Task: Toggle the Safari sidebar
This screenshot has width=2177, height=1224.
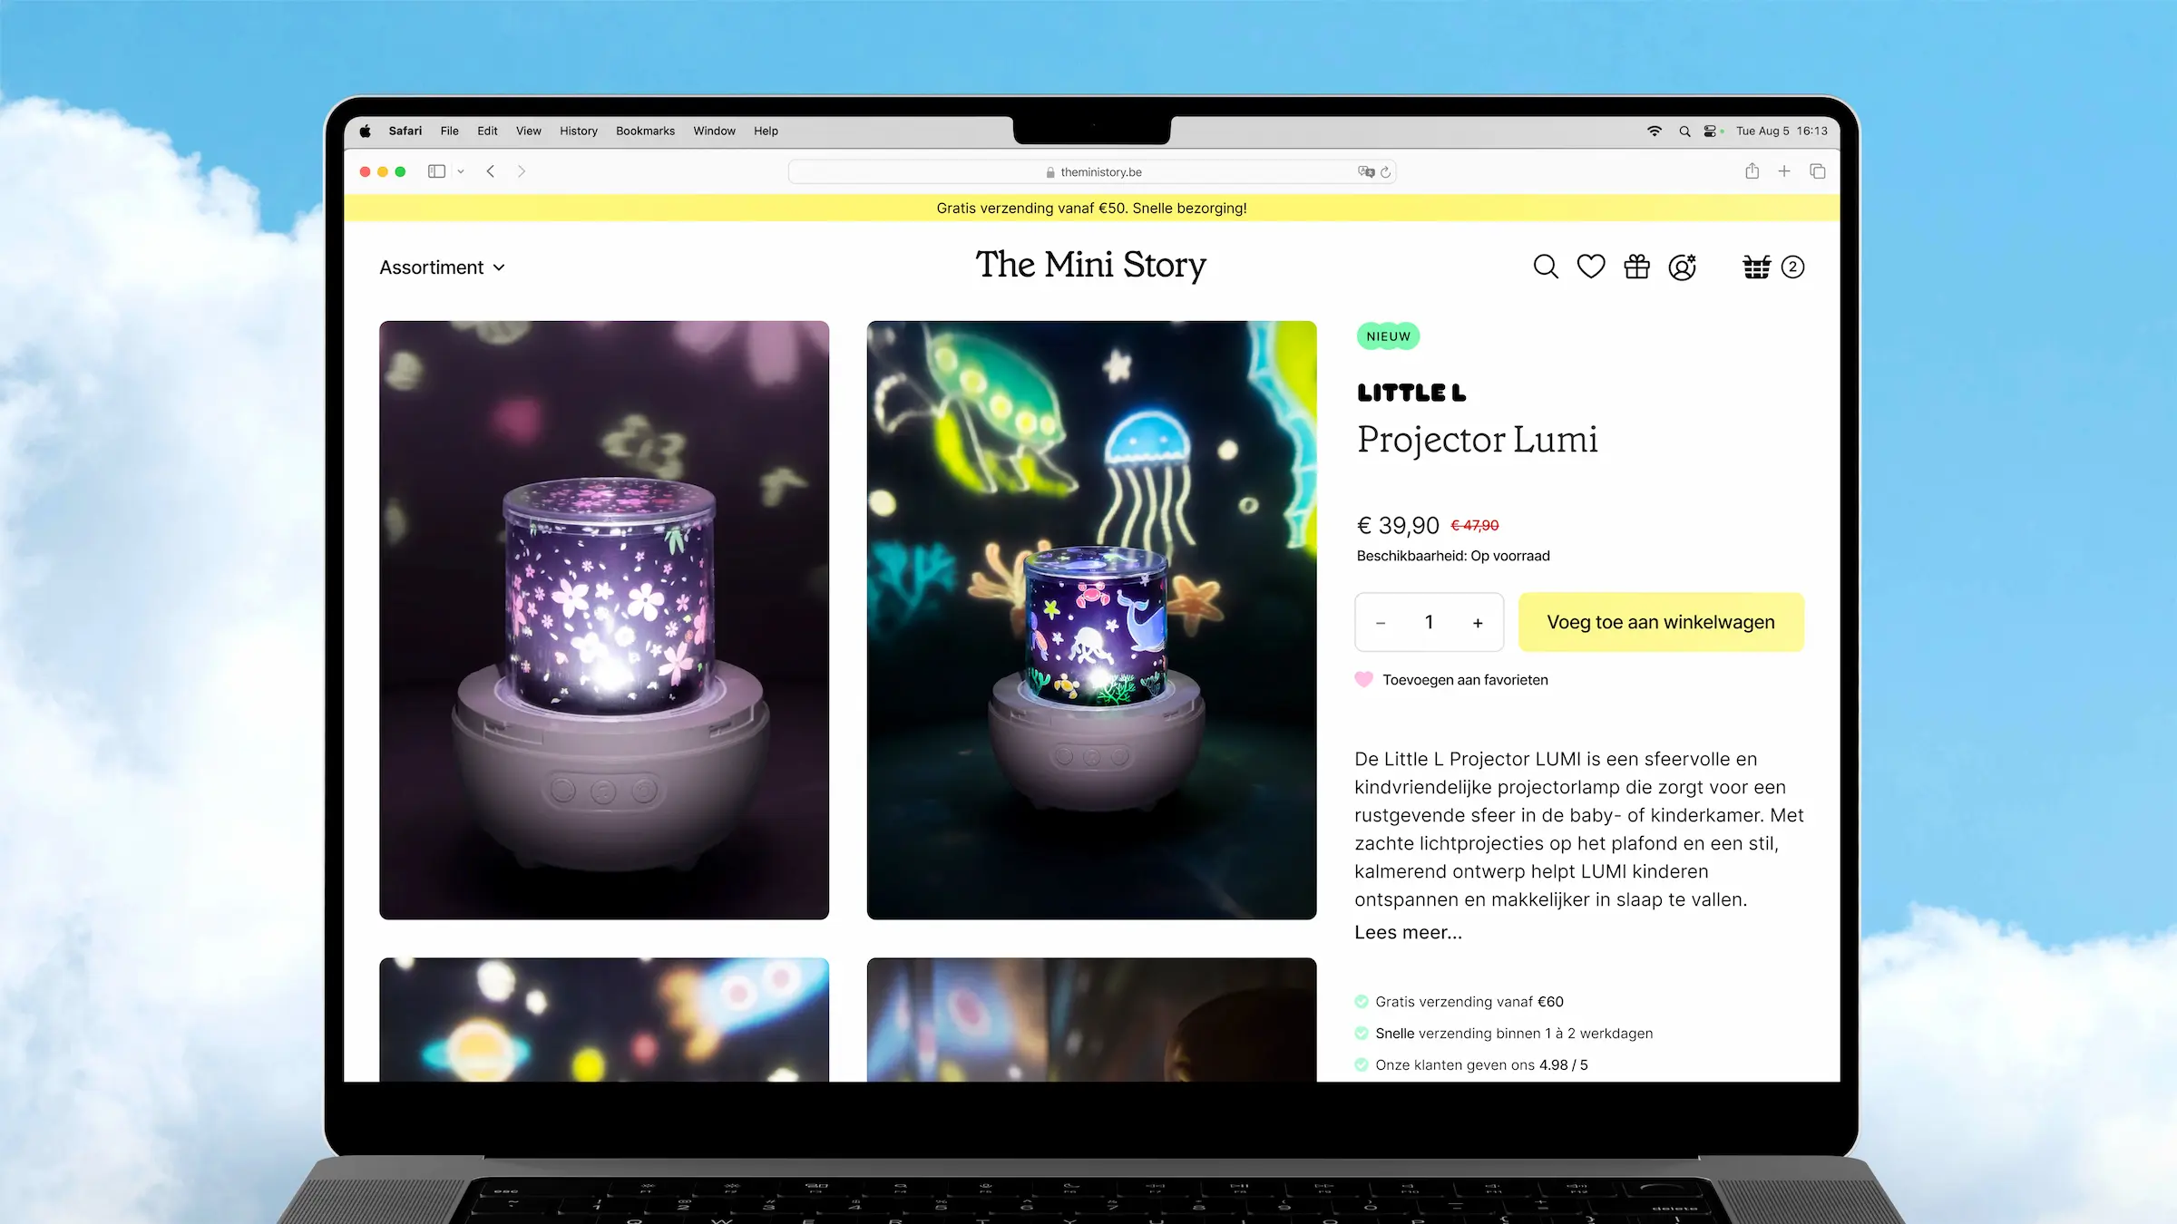Action: tap(436, 171)
